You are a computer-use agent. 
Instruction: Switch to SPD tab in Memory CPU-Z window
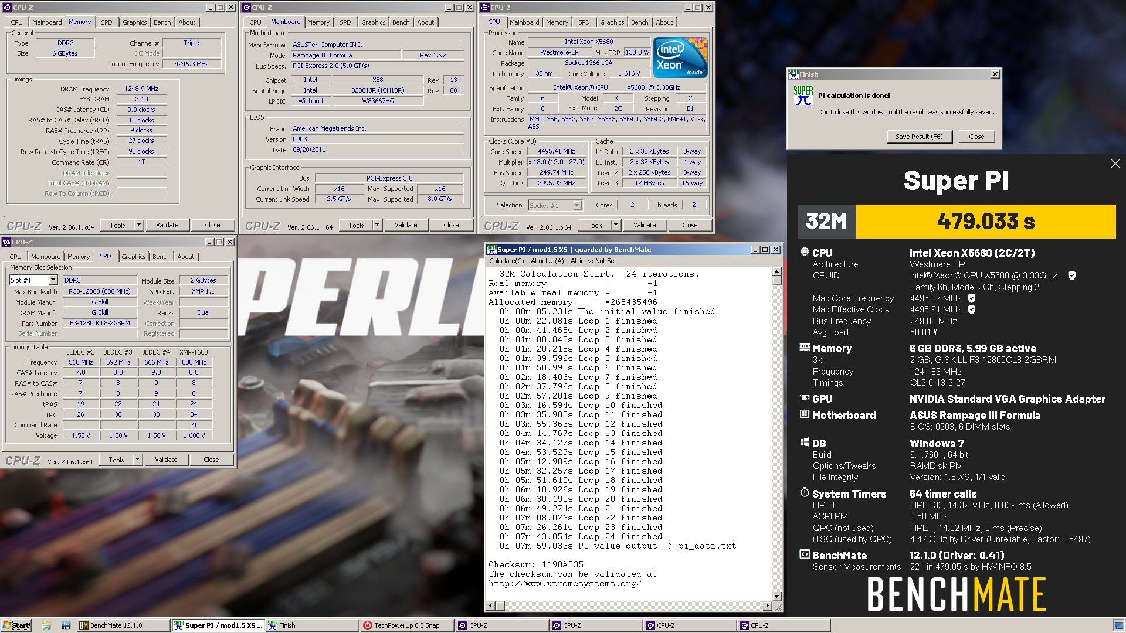tap(106, 22)
